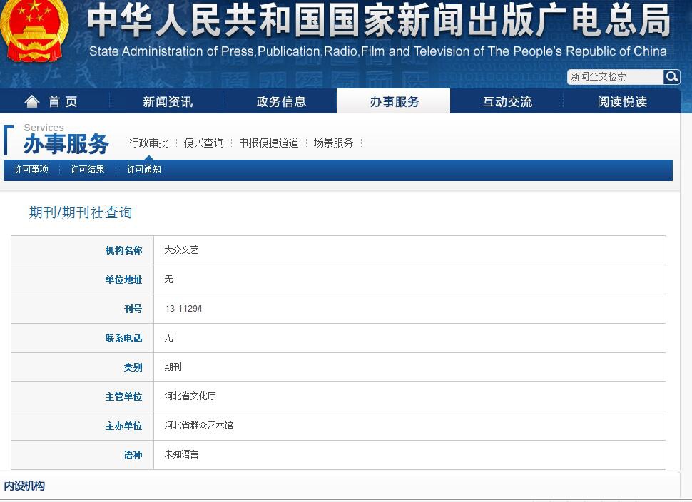Click the 主管单位 row label

[x=123, y=396]
